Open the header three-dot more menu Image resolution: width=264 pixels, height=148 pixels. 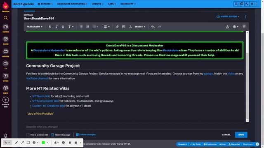click(x=257, y=4)
